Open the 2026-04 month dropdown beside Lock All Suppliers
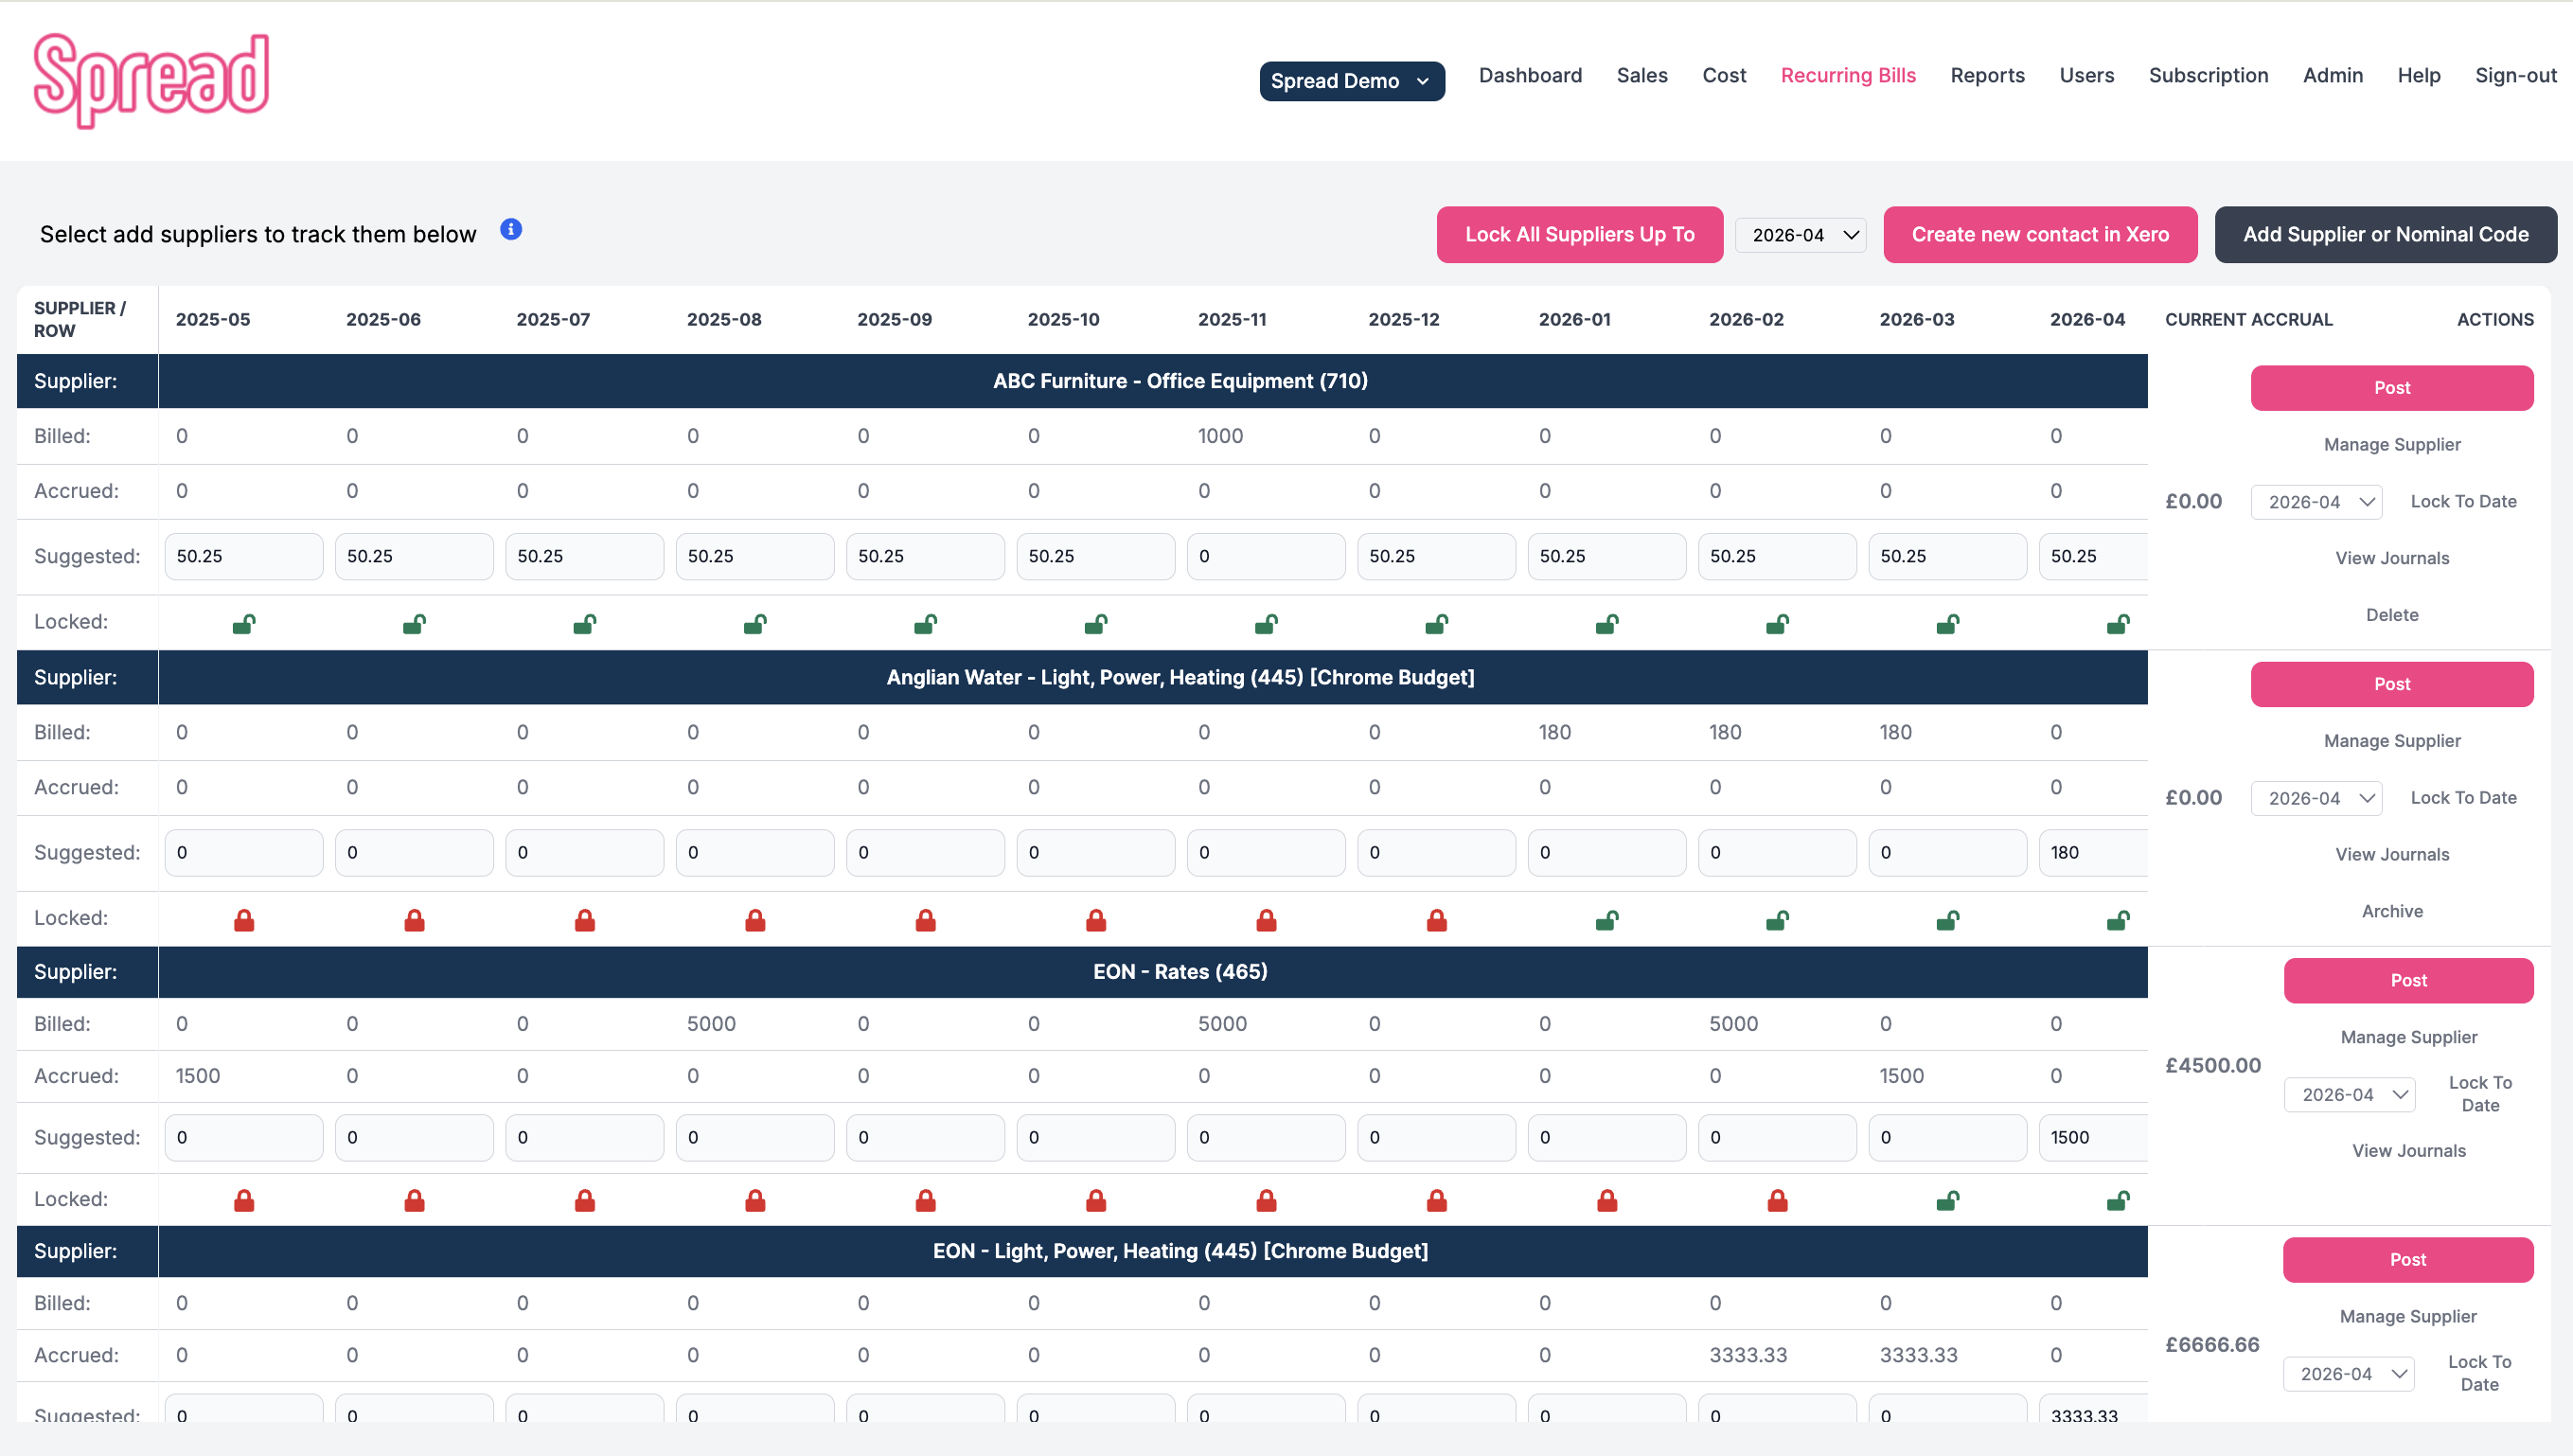Viewport: 2573px width, 1456px height. 1800,234
